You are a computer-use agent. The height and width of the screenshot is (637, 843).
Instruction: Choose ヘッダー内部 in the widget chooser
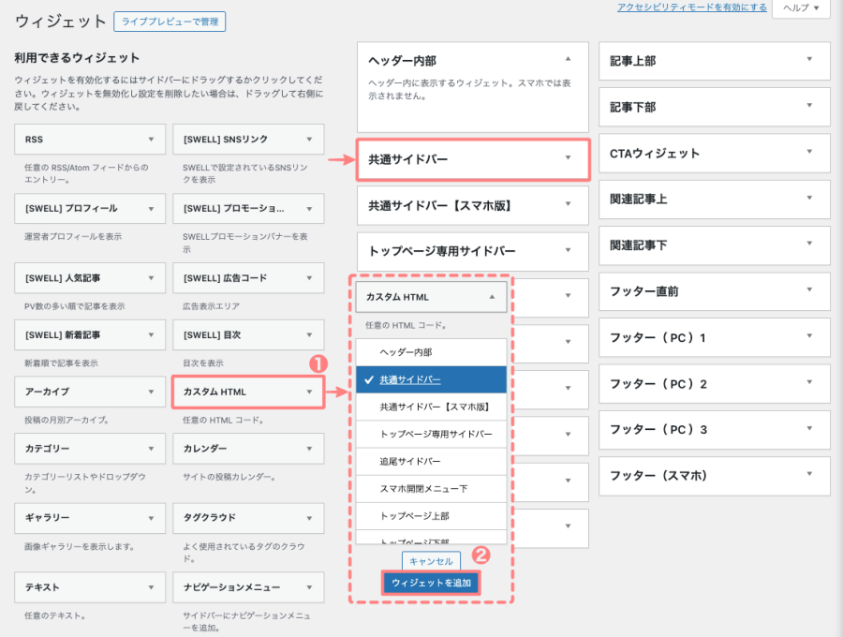[x=406, y=351]
